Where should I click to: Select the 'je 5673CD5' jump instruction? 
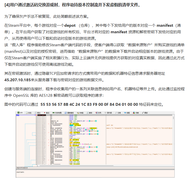coord(74,124)
